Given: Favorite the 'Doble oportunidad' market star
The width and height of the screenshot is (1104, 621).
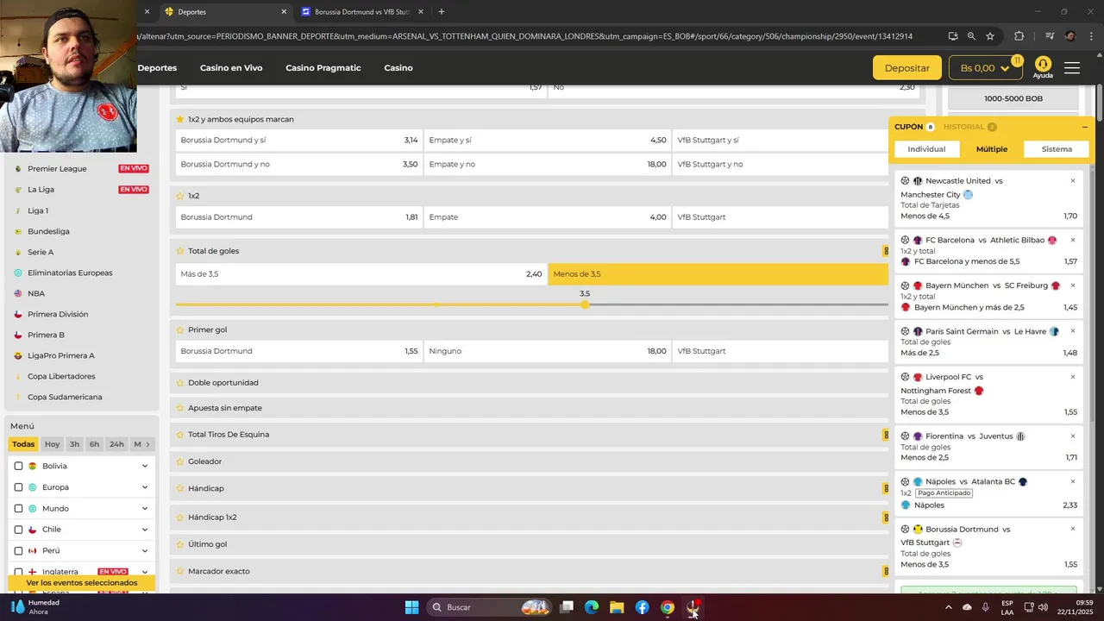Looking at the screenshot, I should click(180, 382).
